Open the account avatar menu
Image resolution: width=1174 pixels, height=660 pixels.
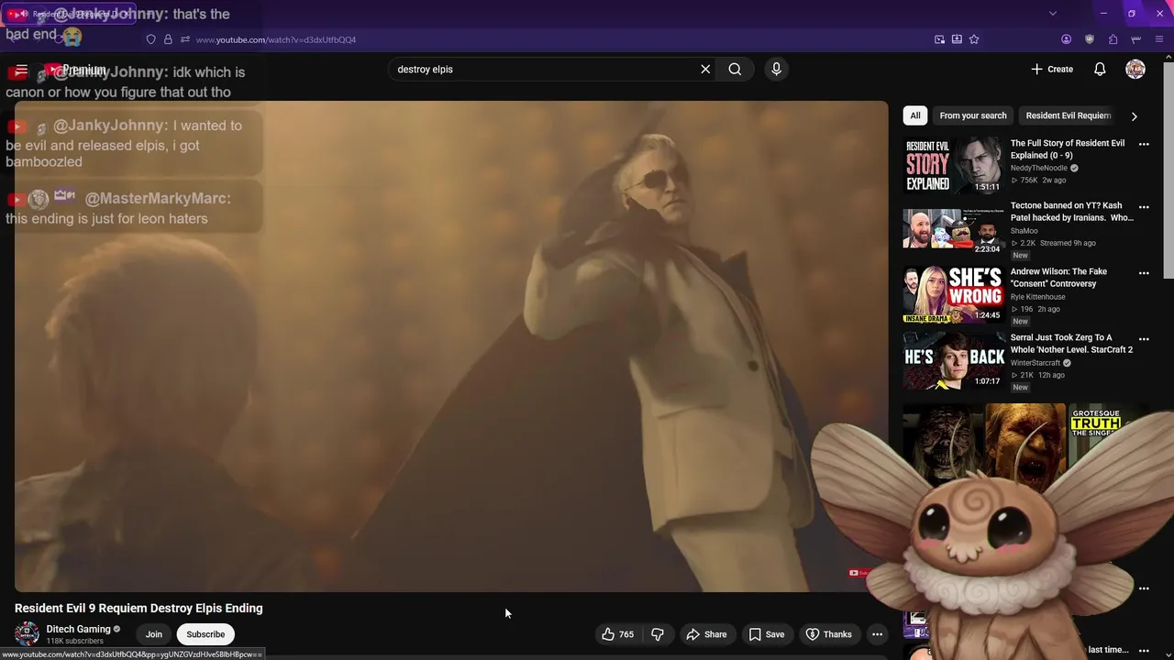pos(1135,69)
